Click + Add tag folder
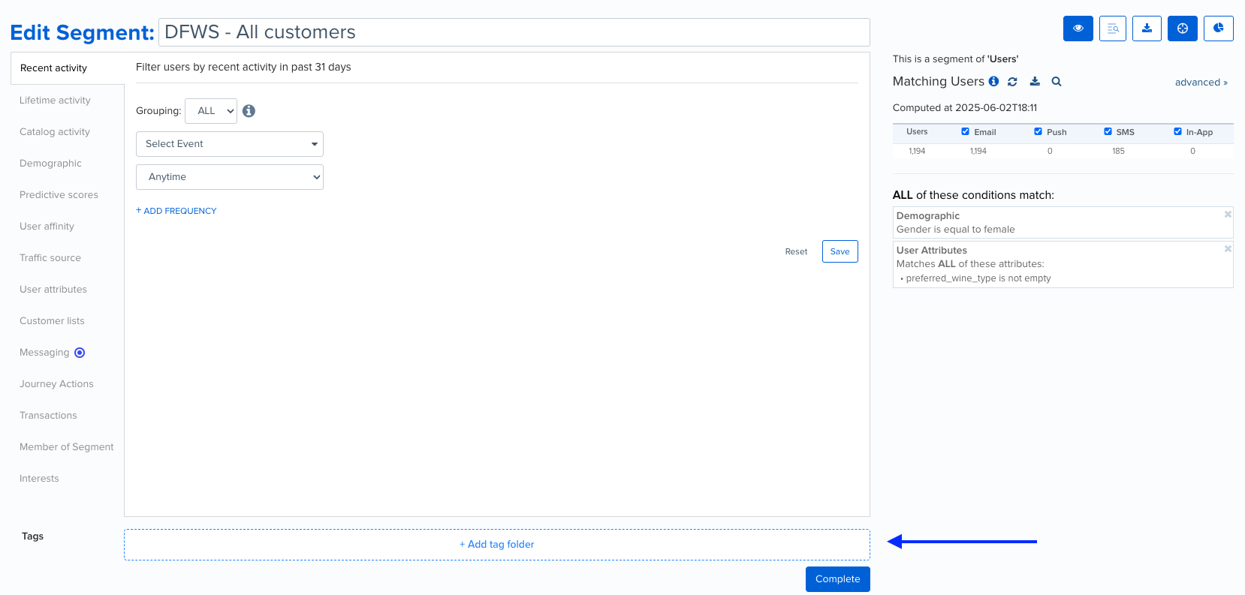Image resolution: width=1245 pixels, height=595 pixels. click(497, 545)
